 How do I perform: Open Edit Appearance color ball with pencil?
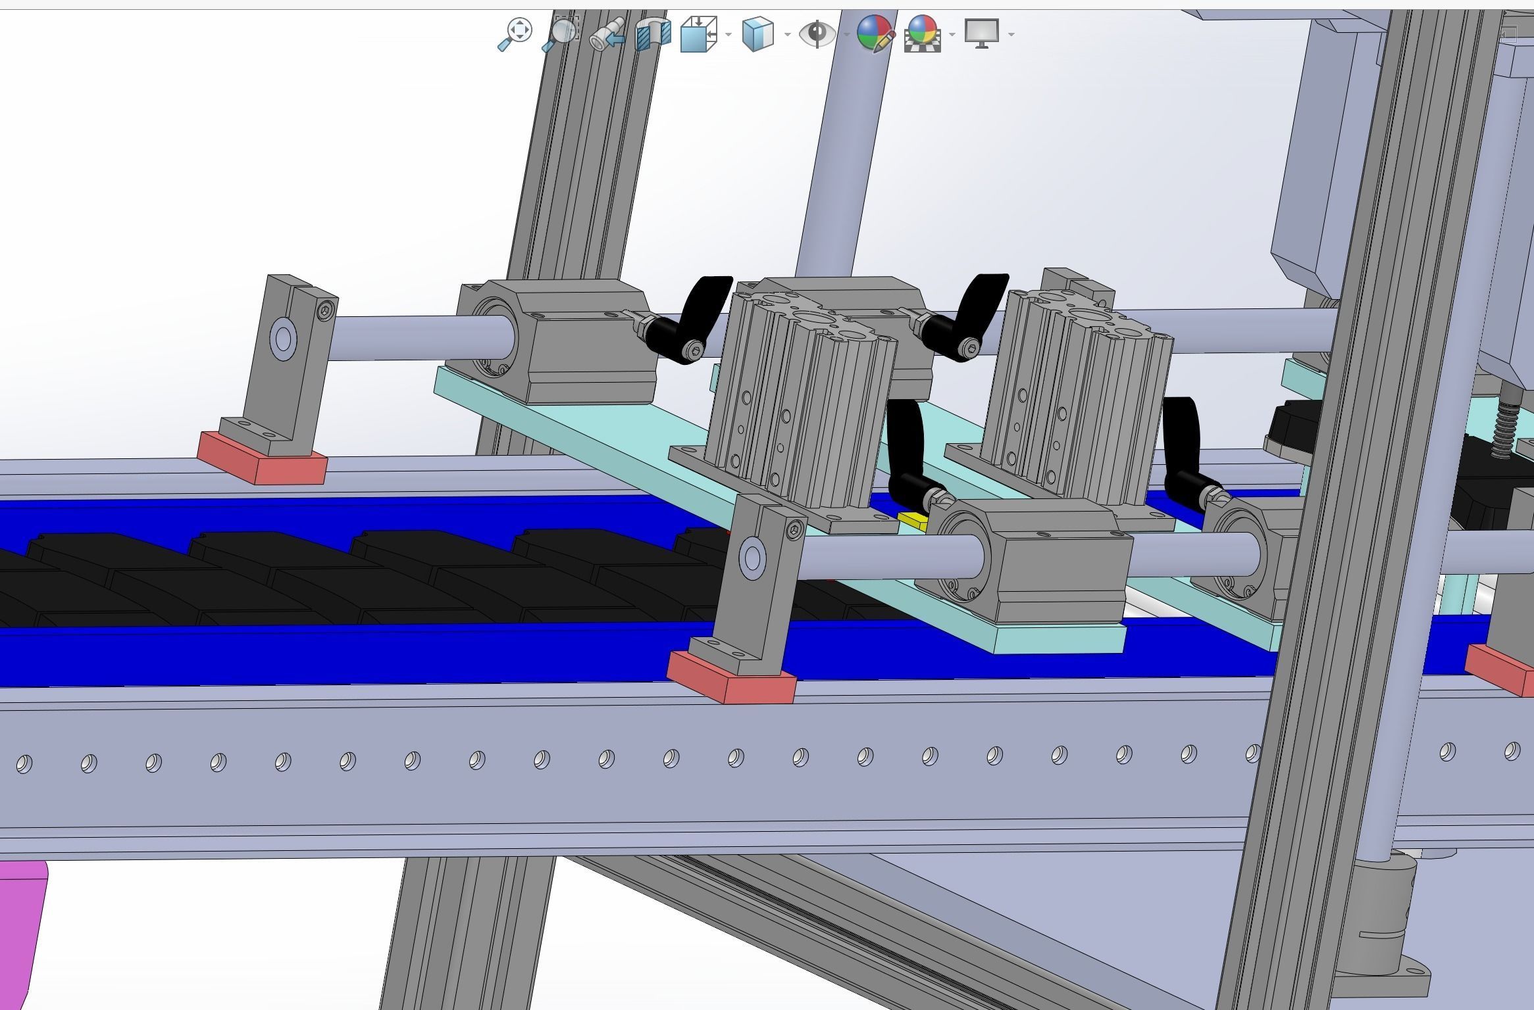875,34
